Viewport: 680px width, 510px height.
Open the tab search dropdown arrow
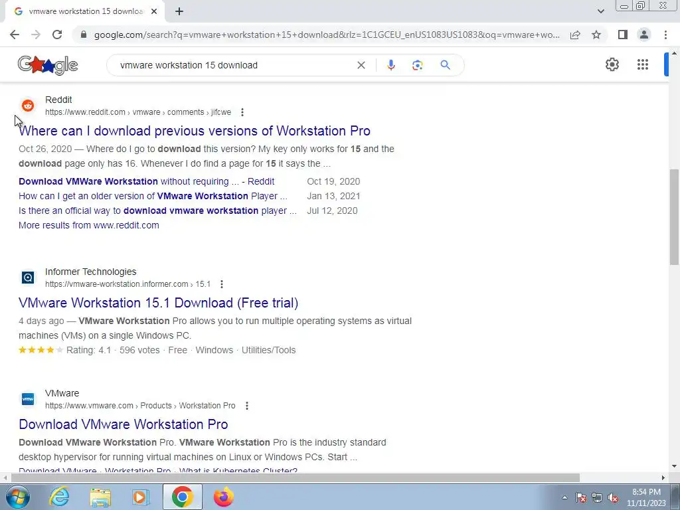click(x=600, y=11)
